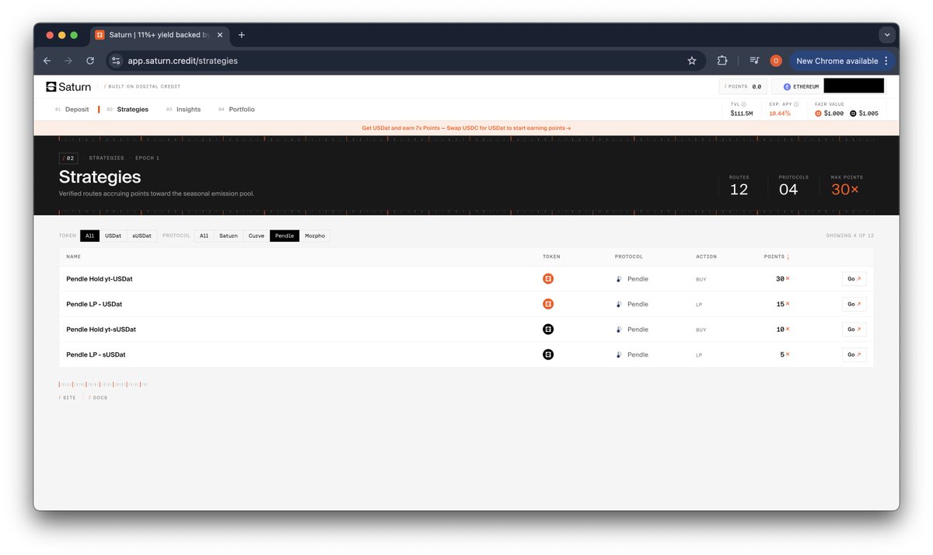This screenshot has height=555, width=933.
Task: Click Points balance 0.0 badge
Action: tap(743, 87)
